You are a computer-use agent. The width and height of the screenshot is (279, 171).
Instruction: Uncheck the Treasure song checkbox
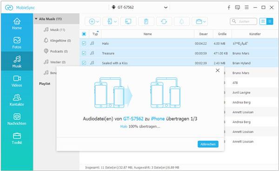coord(84,53)
